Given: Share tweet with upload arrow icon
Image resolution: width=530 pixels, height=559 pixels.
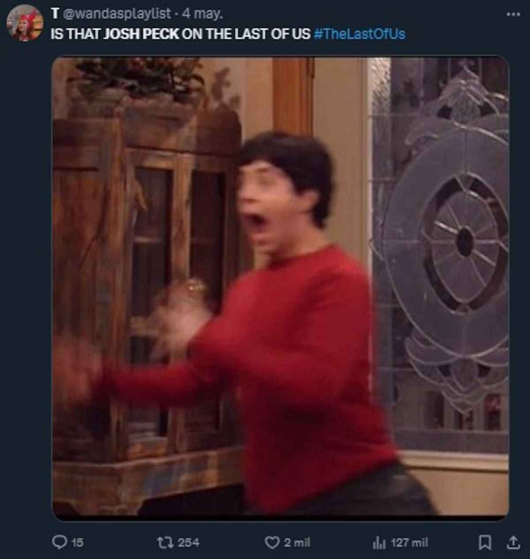Looking at the screenshot, I should 513,542.
